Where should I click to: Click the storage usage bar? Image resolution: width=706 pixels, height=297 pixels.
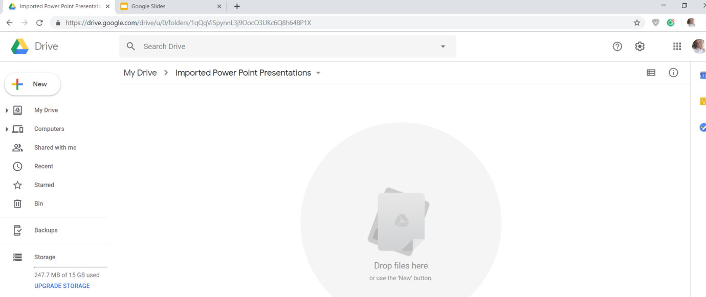[x=71, y=267]
